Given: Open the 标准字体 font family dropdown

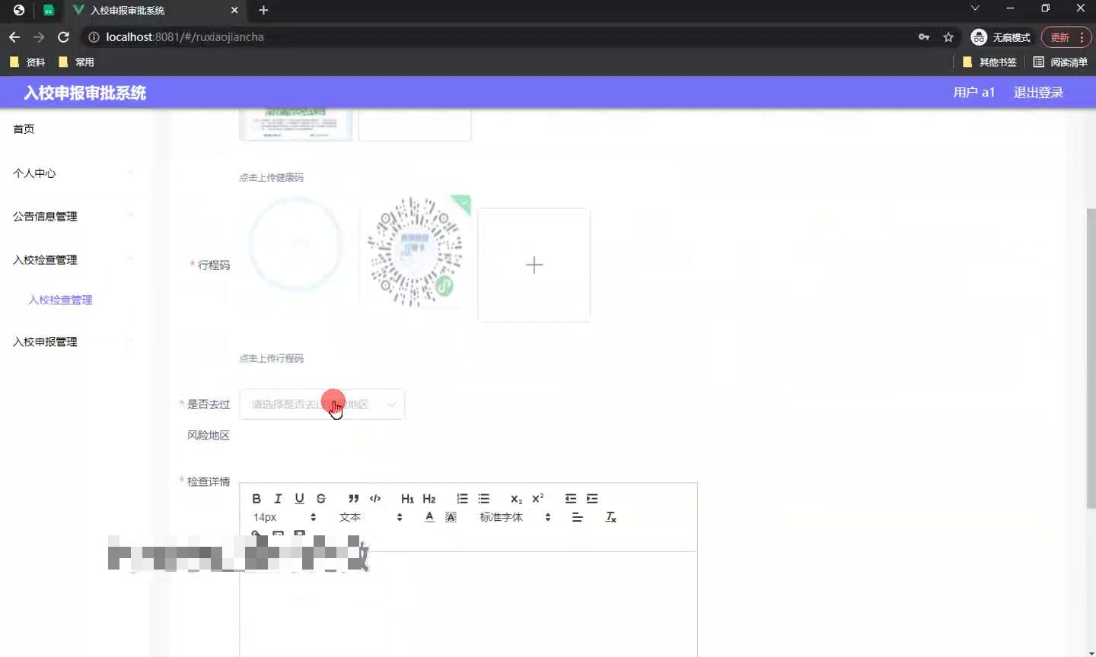Looking at the screenshot, I should pos(515,517).
